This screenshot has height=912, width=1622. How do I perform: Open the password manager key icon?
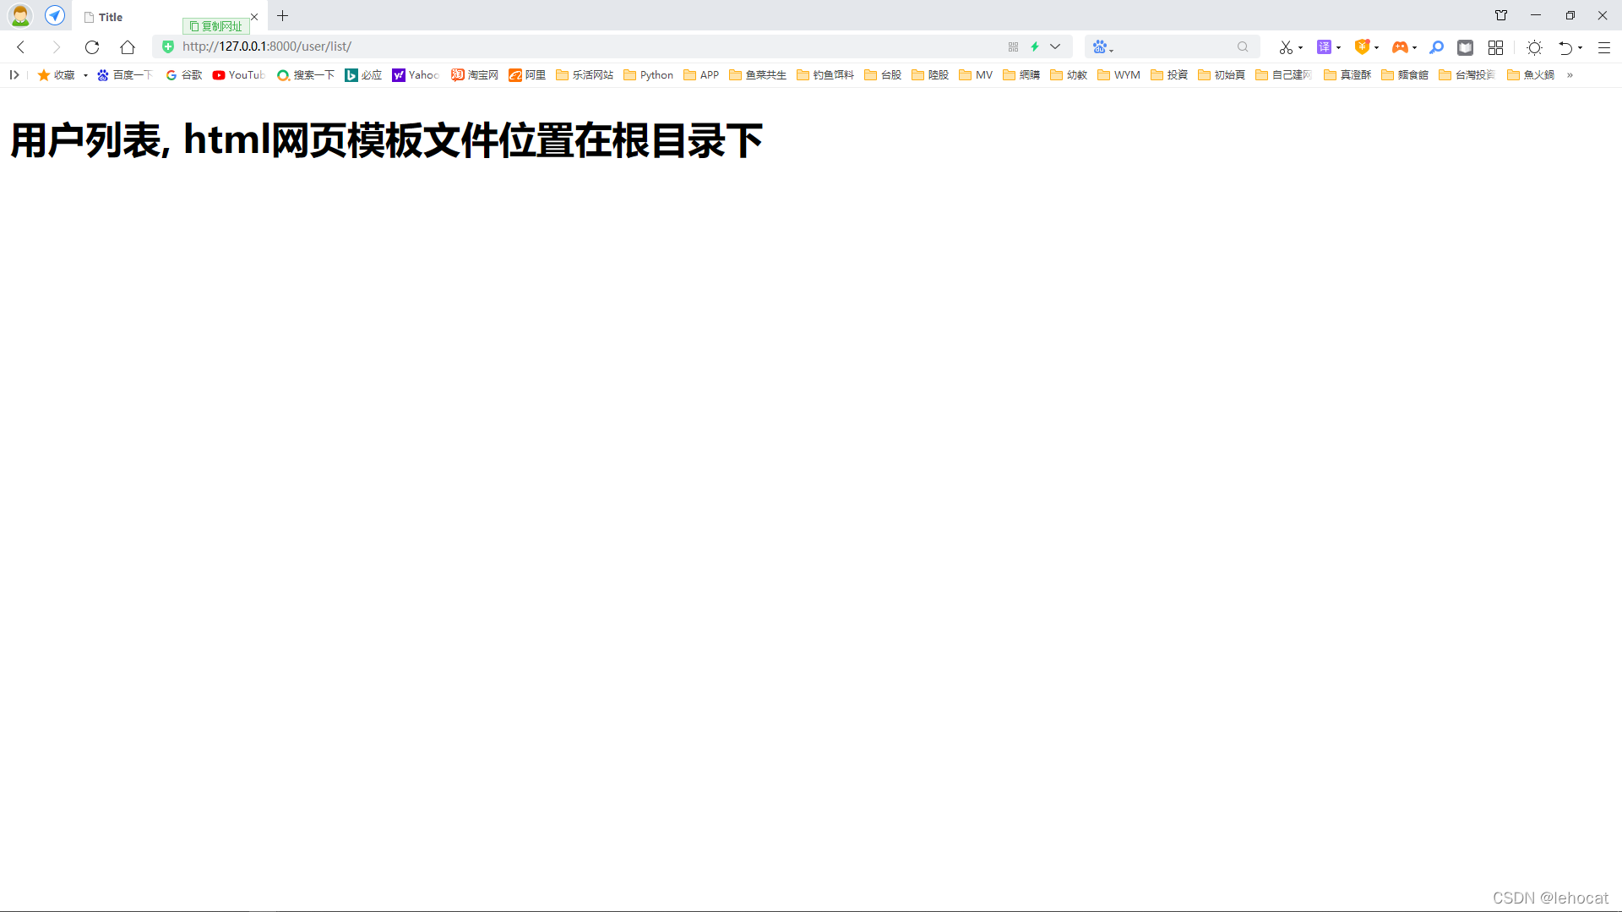click(x=1436, y=46)
